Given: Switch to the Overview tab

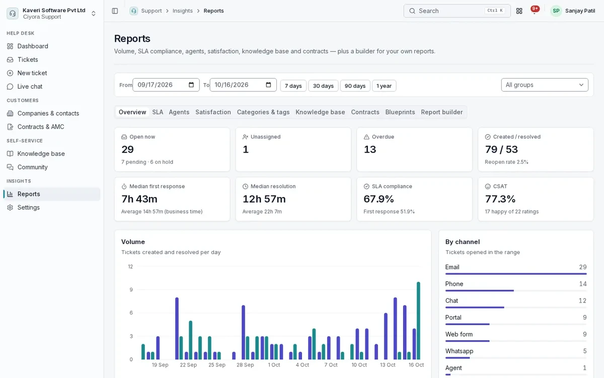Looking at the screenshot, I should tap(132, 112).
